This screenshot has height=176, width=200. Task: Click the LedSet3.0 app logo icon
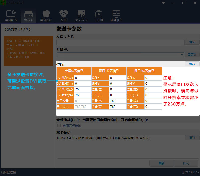coord(3,3)
